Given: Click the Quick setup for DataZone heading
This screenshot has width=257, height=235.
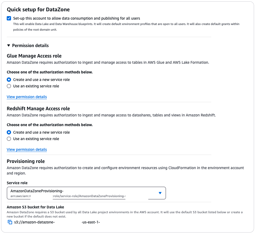Looking at the screenshot, I should (38, 9).
